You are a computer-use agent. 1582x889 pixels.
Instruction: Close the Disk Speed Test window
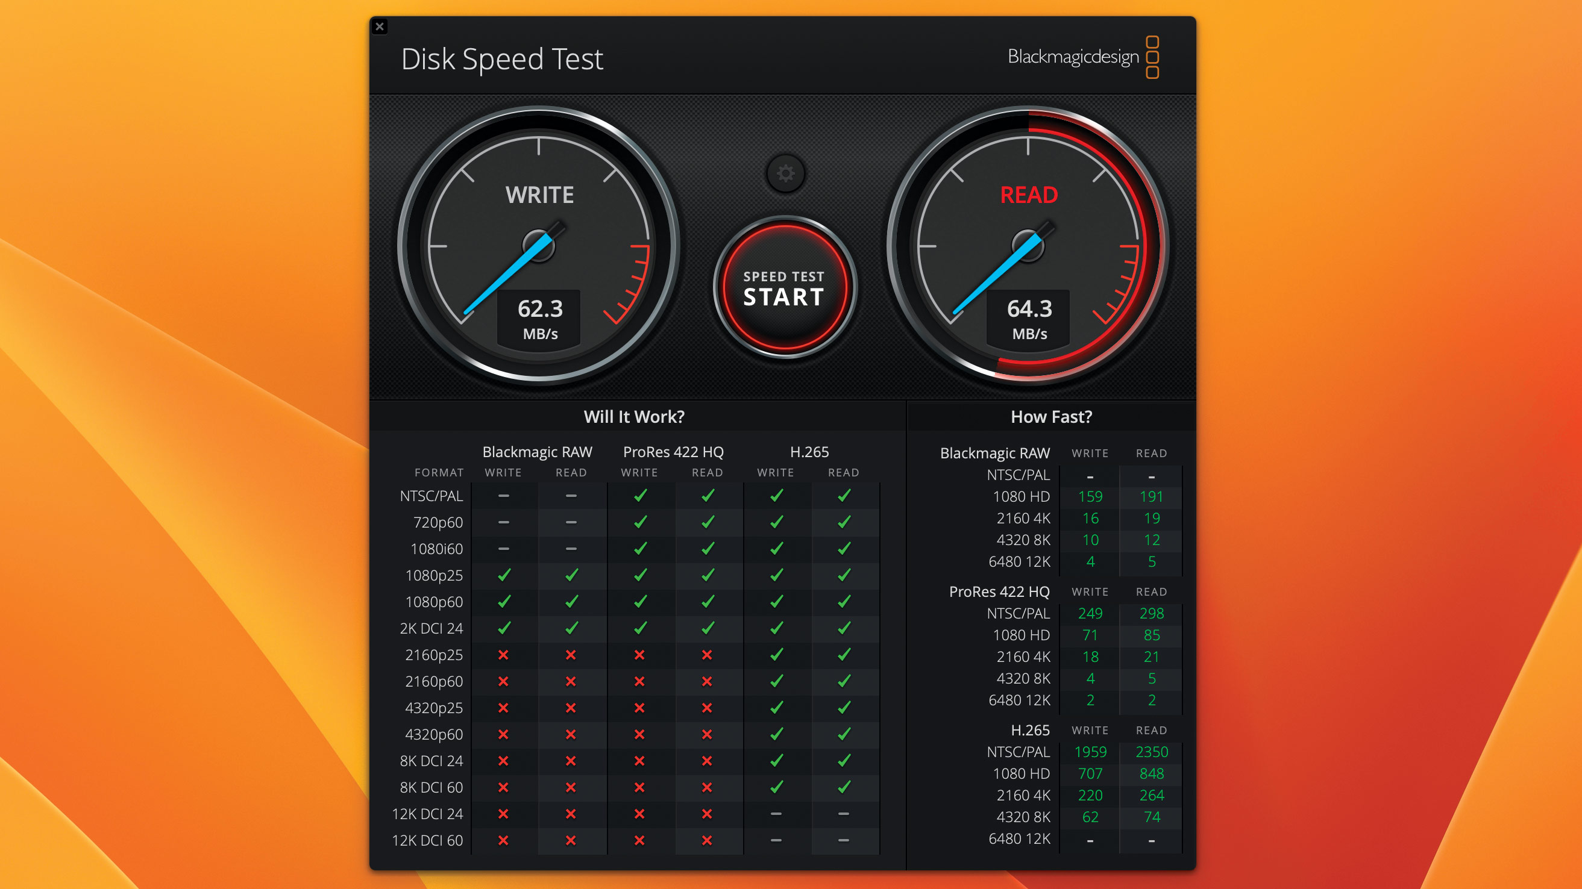(380, 27)
